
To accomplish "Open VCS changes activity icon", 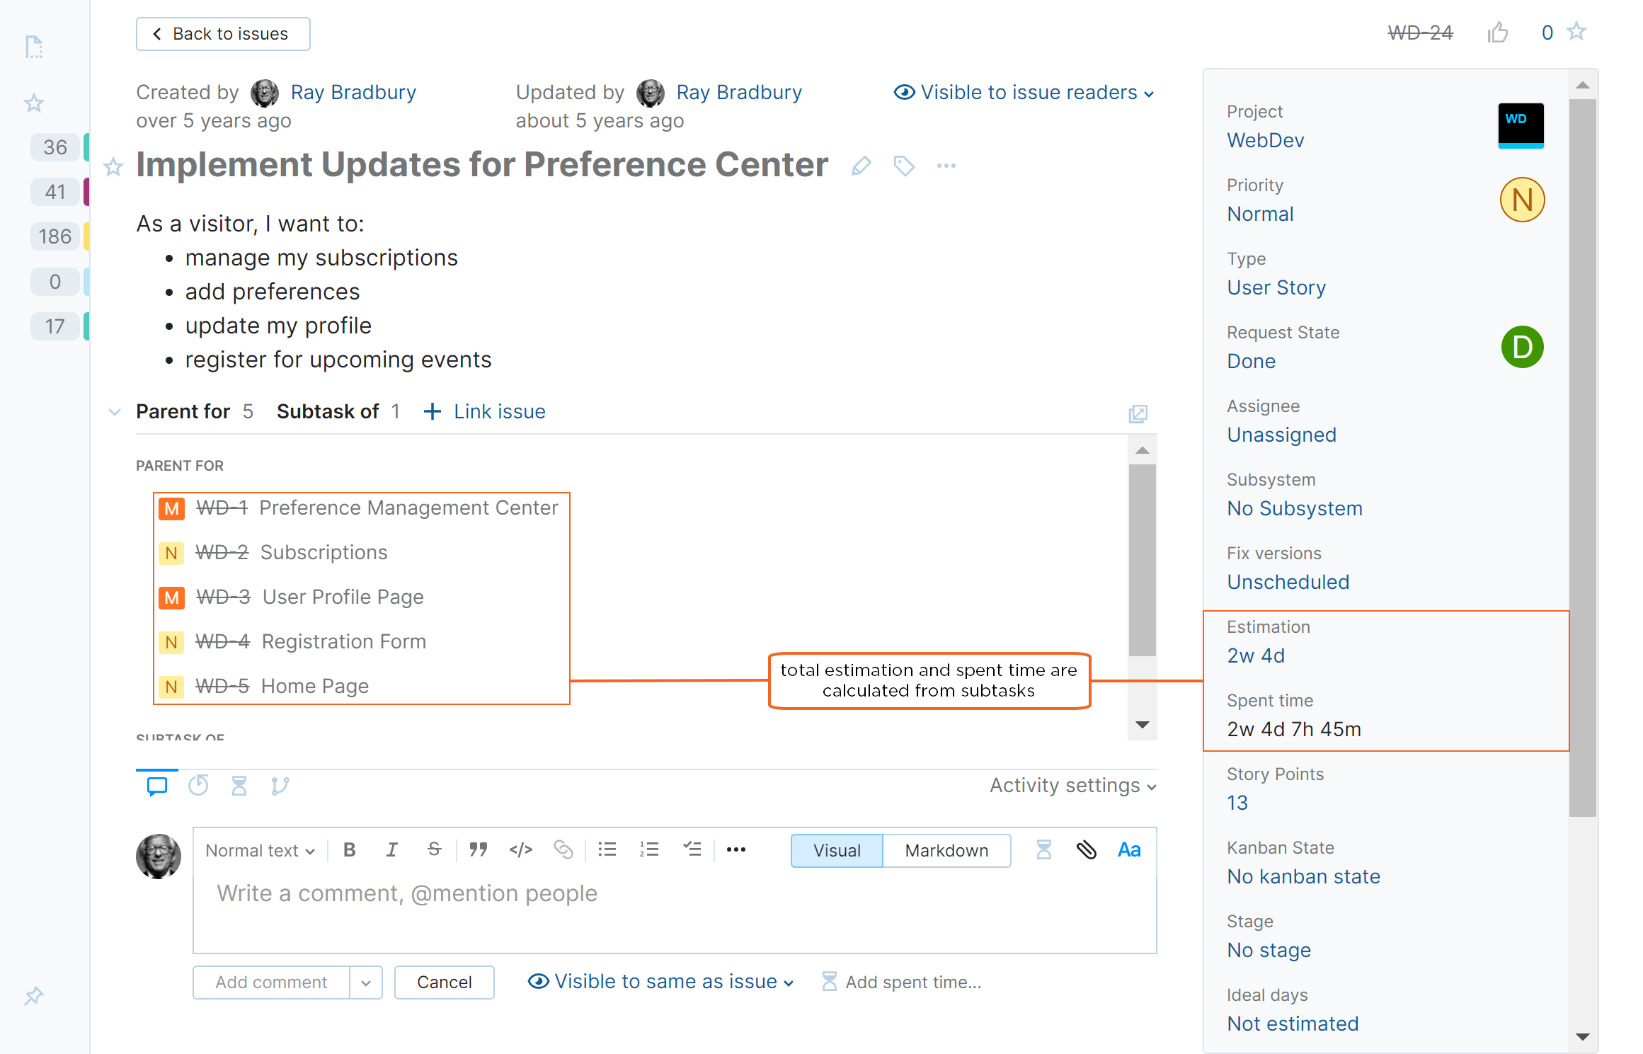I will [280, 786].
